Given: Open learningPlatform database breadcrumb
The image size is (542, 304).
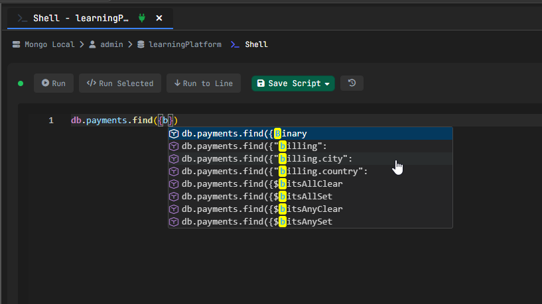Looking at the screenshot, I should point(185,44).
